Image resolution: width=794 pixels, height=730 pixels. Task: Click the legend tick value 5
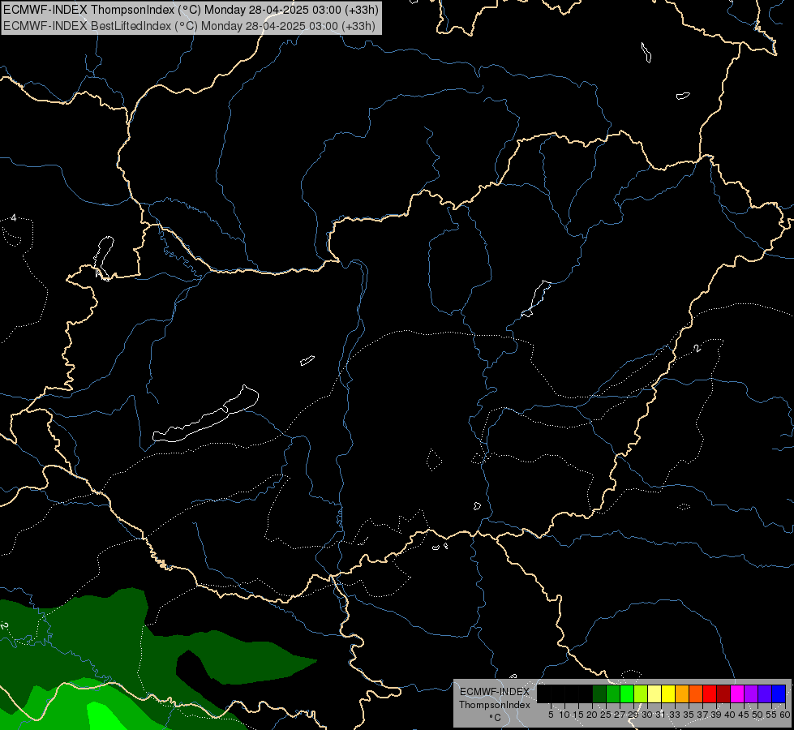click(x=551, y=715)
